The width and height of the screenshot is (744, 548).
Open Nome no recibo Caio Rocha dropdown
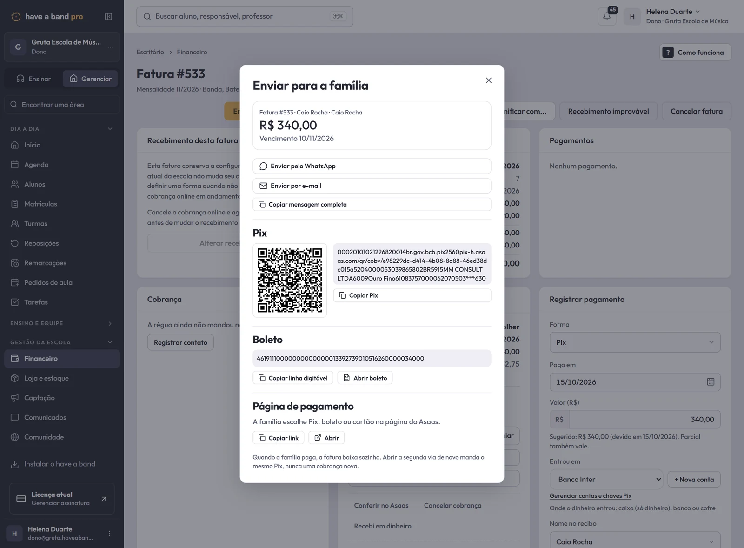[x=635, y=541]
